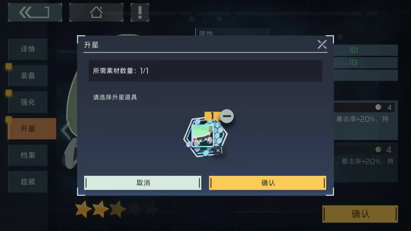Screen dimensions: 411x231
Task: Click the back arrow button
Action: click(x=35, y=13)
